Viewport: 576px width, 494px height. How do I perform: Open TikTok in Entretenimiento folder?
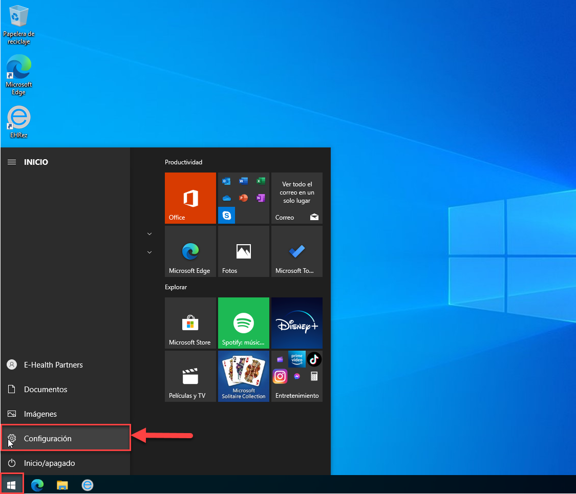314,359
